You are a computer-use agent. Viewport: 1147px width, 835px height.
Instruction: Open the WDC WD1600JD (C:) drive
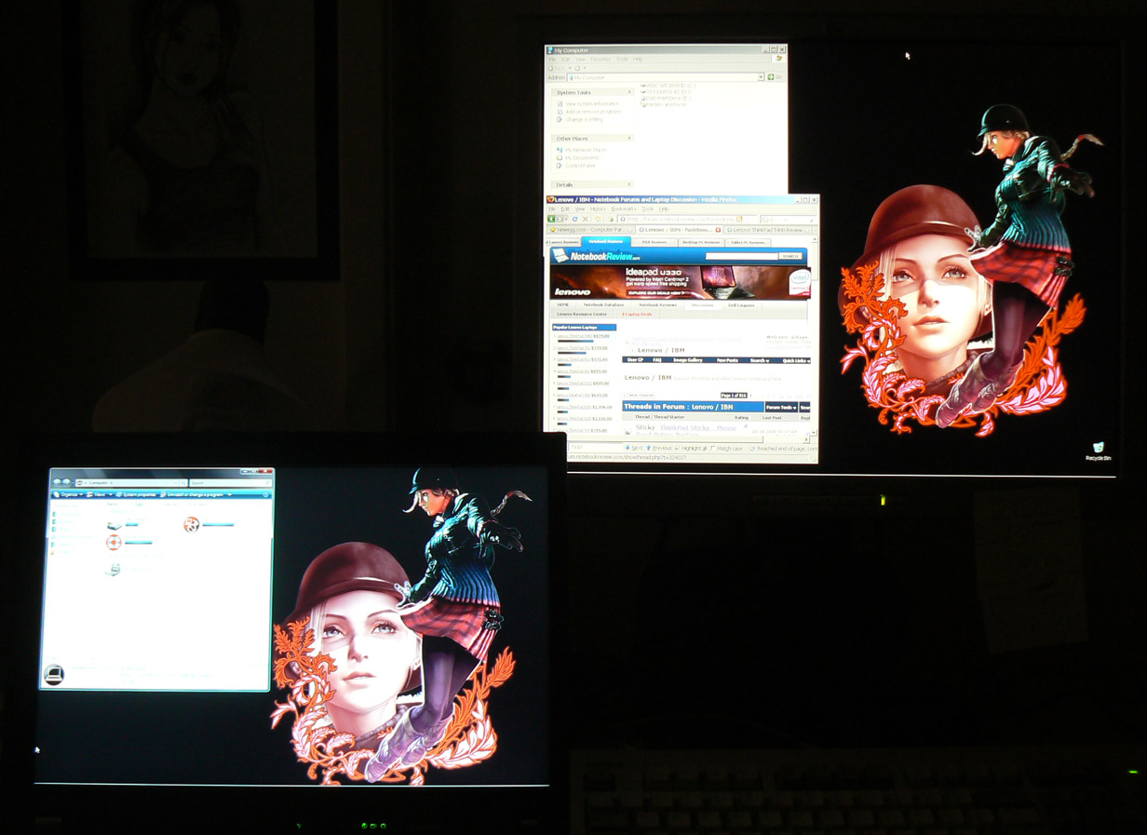coord(670,85)
